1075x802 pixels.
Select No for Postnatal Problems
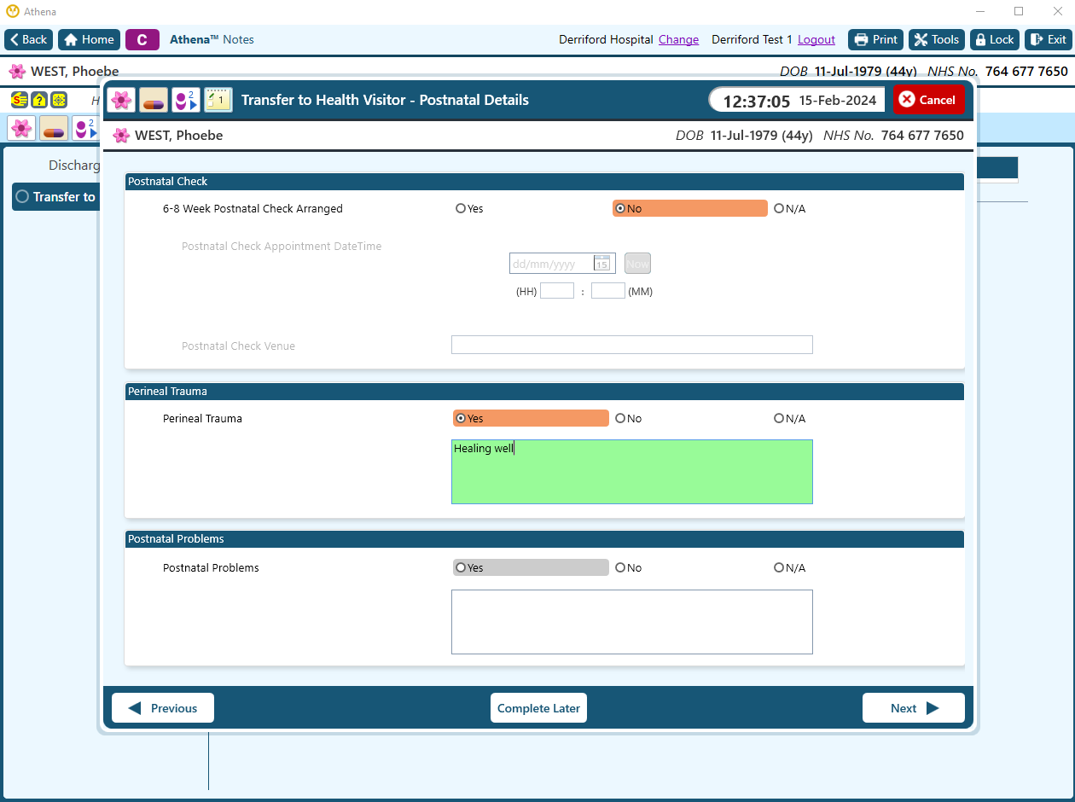(x=629, y=567)
